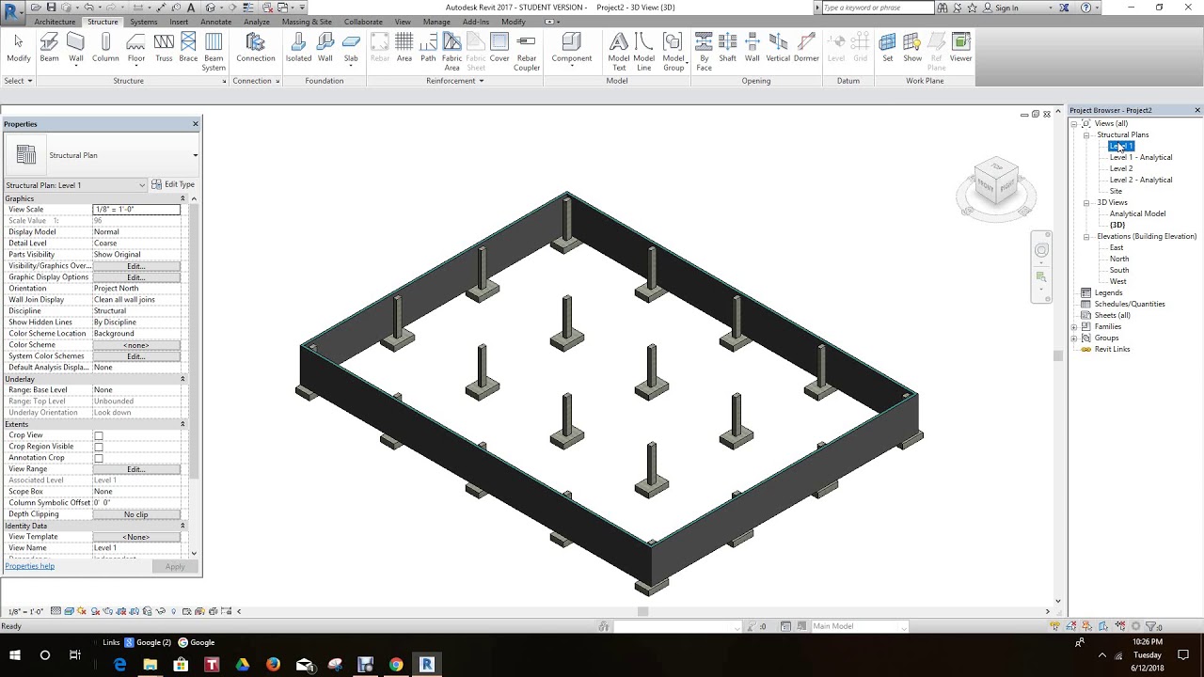Viewport: 1204px width, 677px height.
Task: Expand the Reinforcement panel dropdown
Action: [455, 81]
